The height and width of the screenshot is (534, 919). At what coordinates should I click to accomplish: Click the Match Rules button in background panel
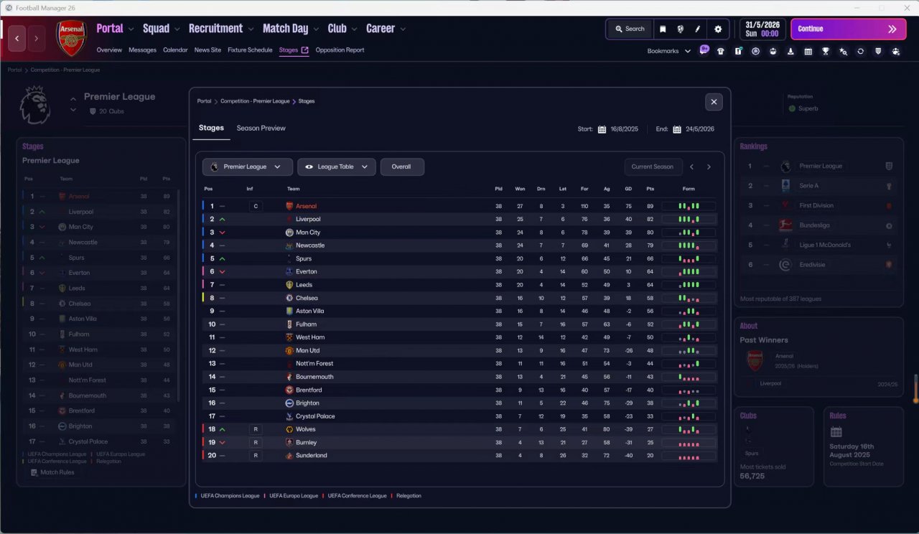click(53, 473)
